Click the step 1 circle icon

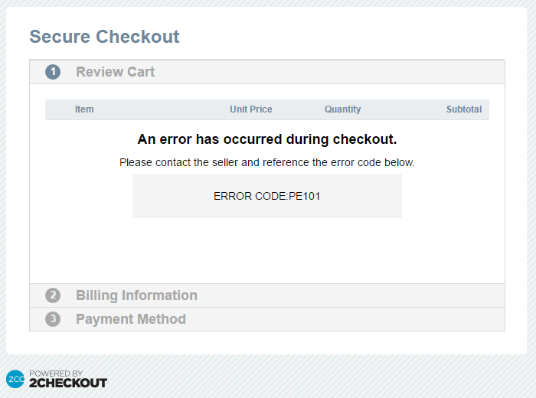(x=53, y=72)
